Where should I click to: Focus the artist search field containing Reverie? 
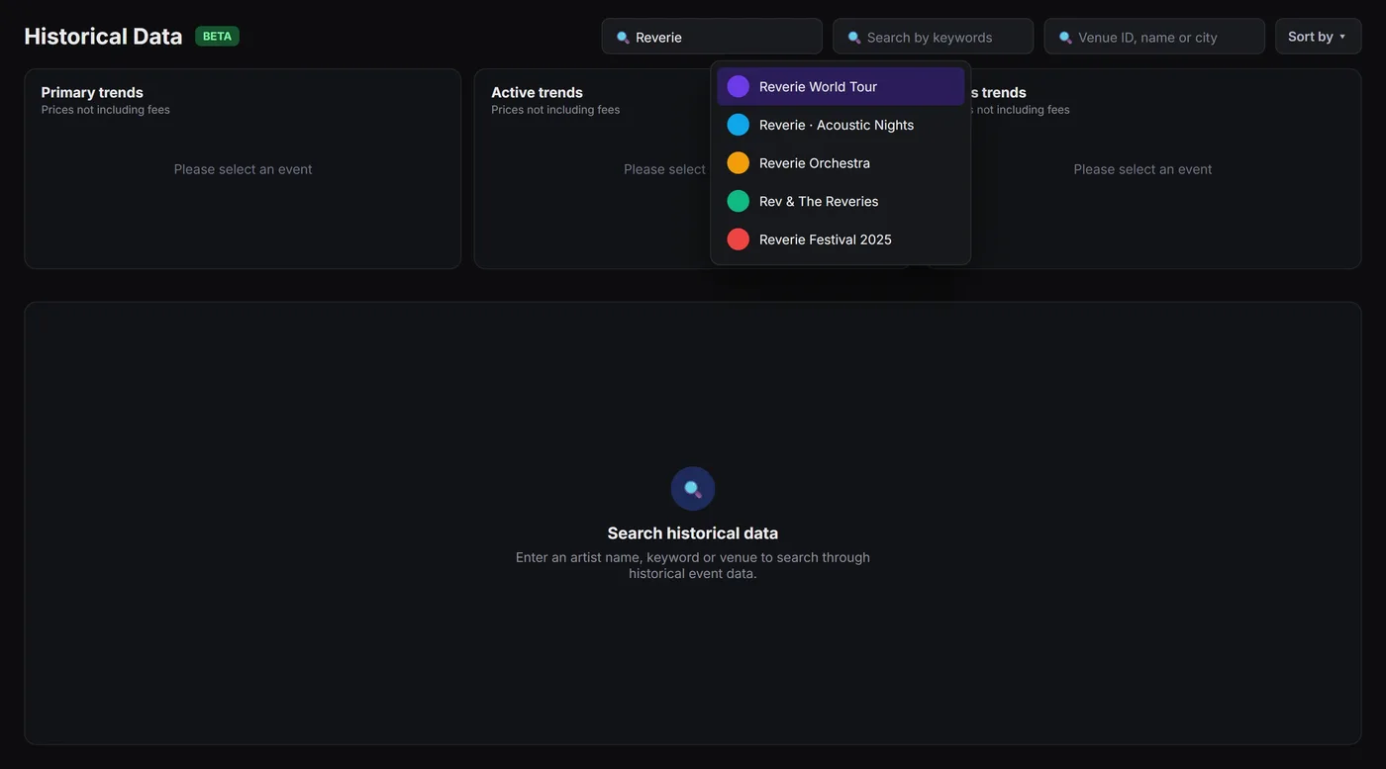712,37
